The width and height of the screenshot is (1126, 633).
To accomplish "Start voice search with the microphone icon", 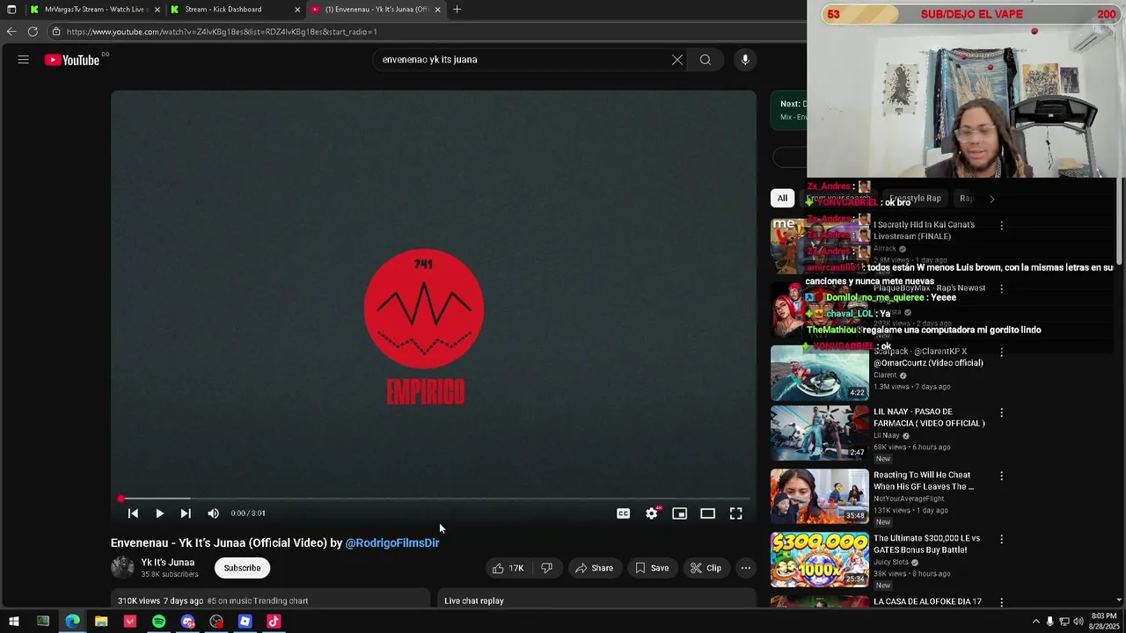I will coord(745,60).
